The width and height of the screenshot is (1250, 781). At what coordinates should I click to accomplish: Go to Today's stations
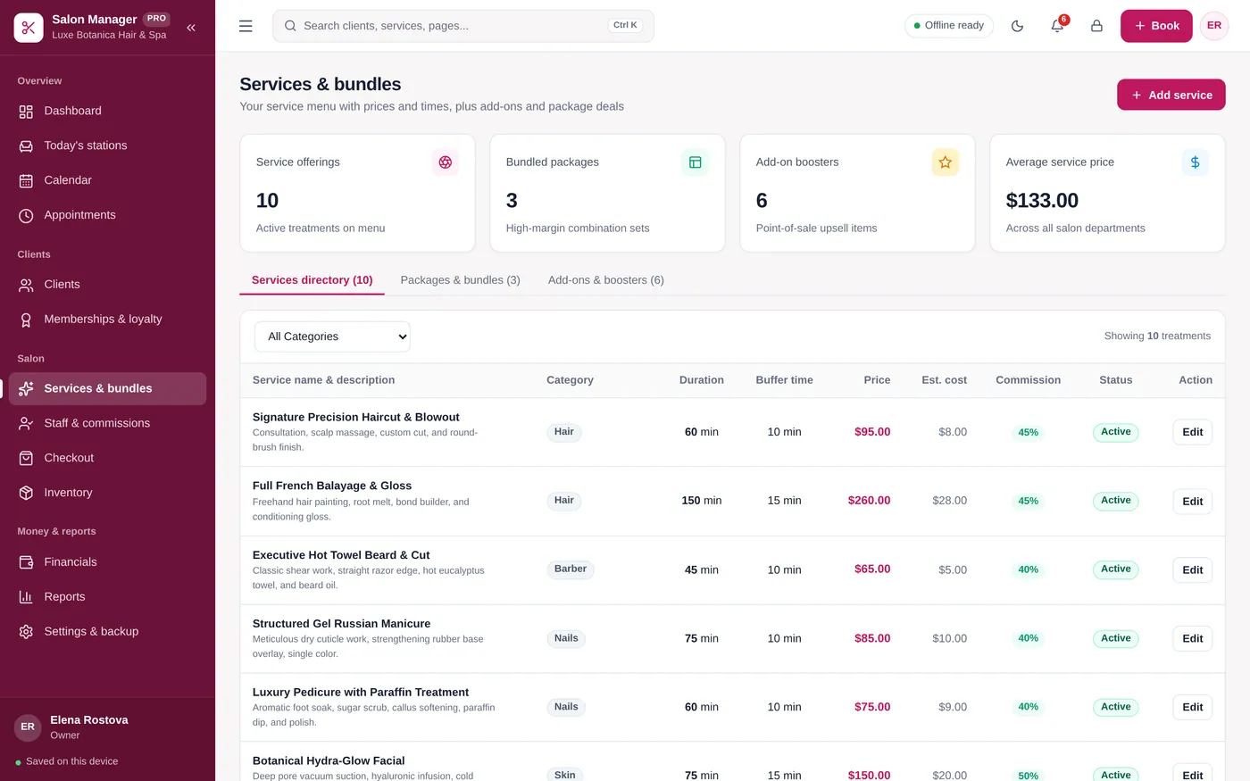(107, 145)
